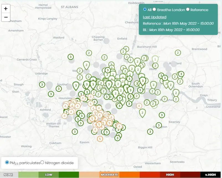Open the Last Updated link
The width and height of the screenshot is (222, 178).
click(154, 17)
